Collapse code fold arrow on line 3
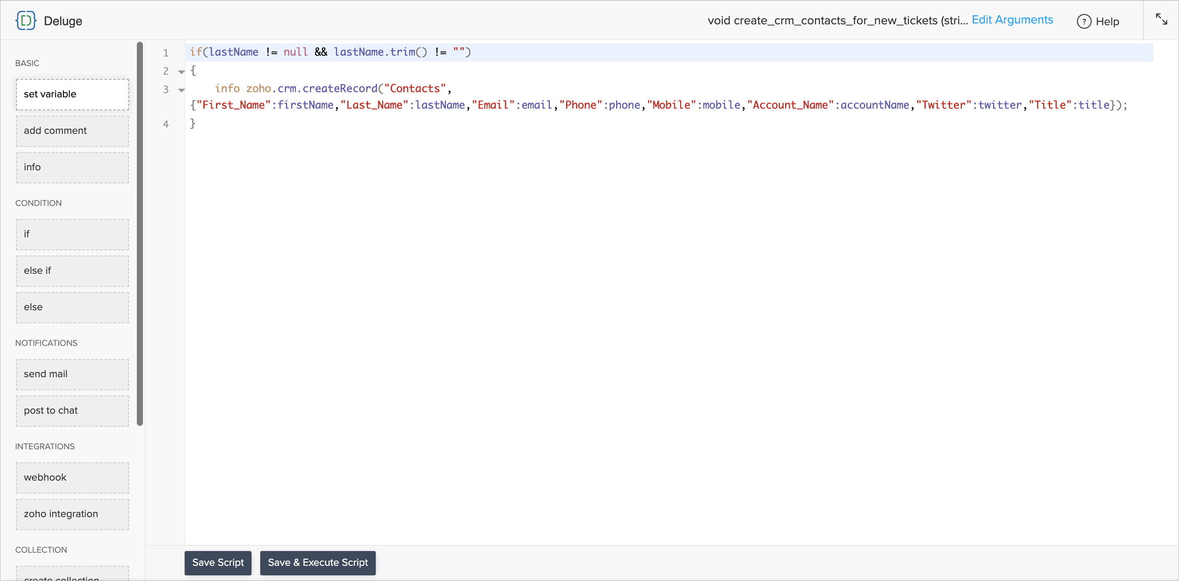1179x581 pixels. click(181, 90)
